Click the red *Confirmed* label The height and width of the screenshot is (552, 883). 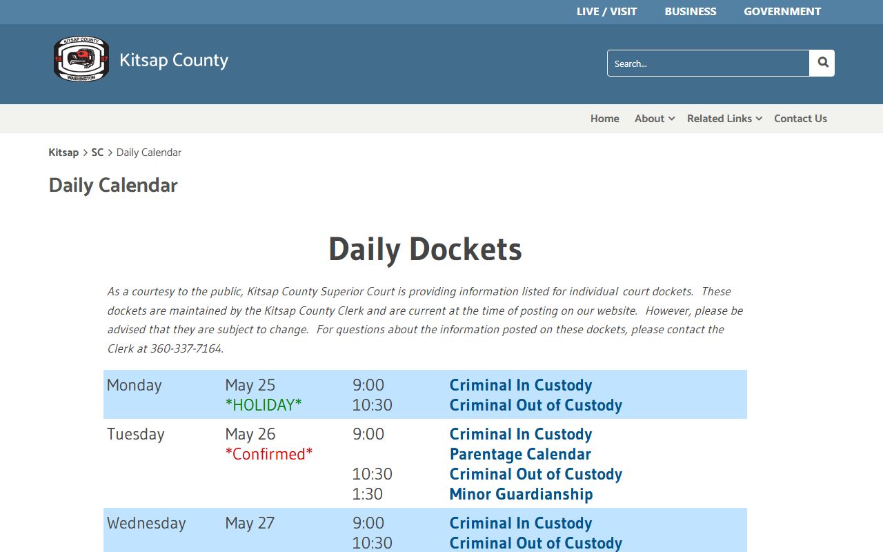click(269, 454)
